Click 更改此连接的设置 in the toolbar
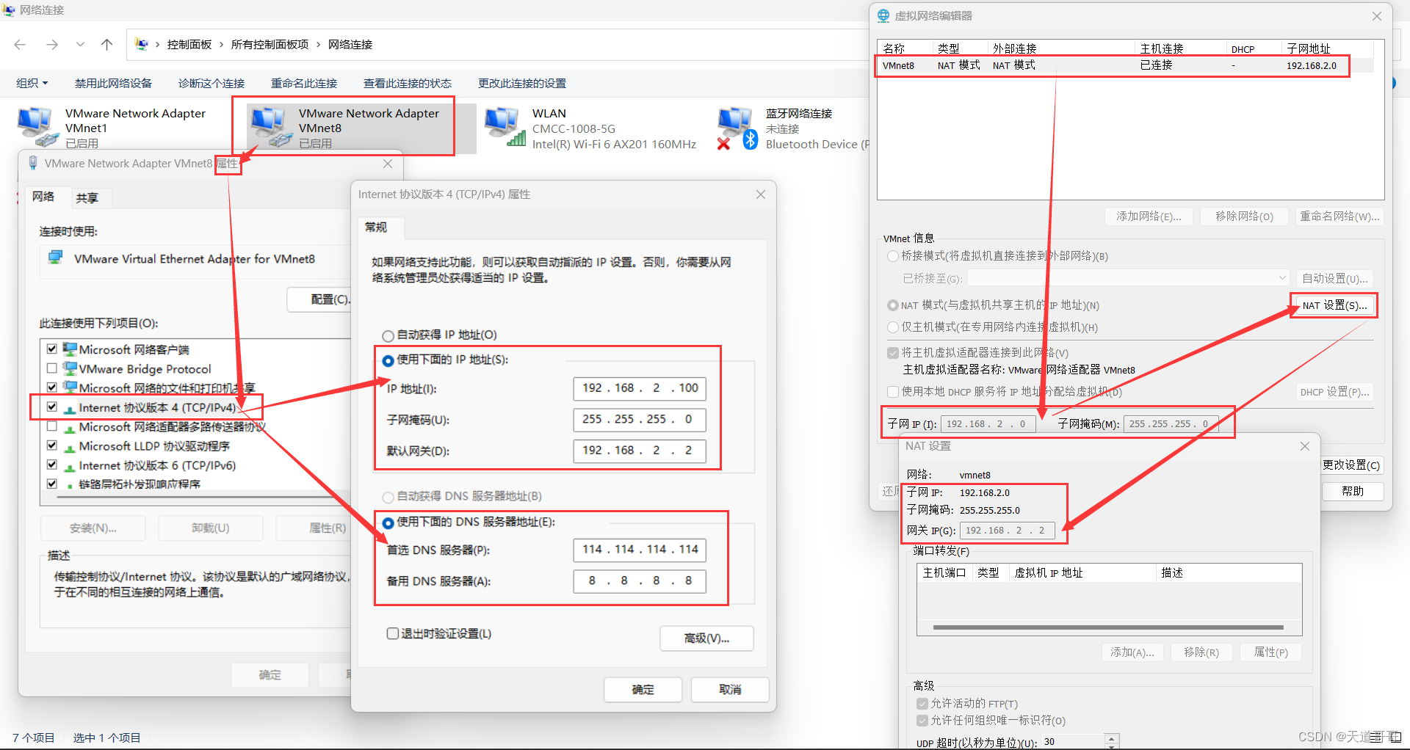 pos(522,84)
